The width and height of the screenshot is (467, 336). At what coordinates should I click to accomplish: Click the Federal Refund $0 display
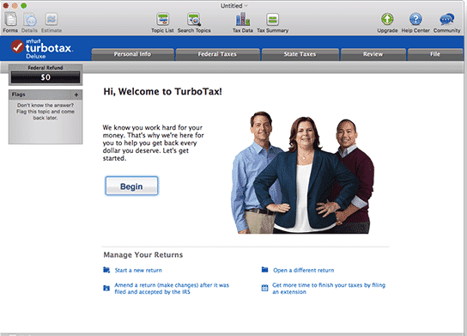click(x=45, y=77)
